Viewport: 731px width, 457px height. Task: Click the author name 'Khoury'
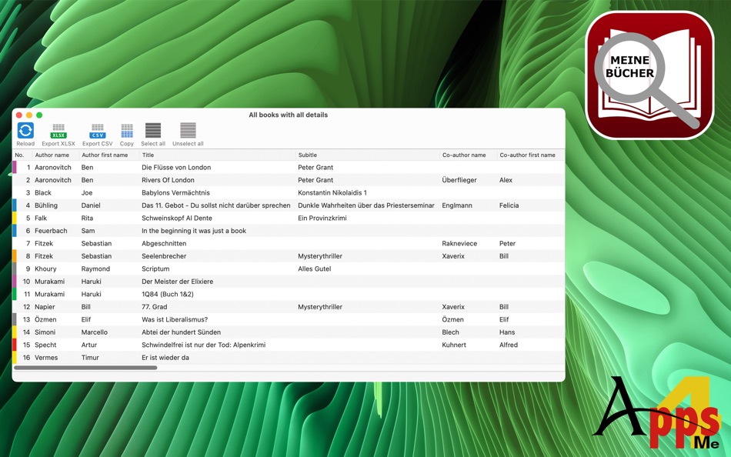pos(45,269)
